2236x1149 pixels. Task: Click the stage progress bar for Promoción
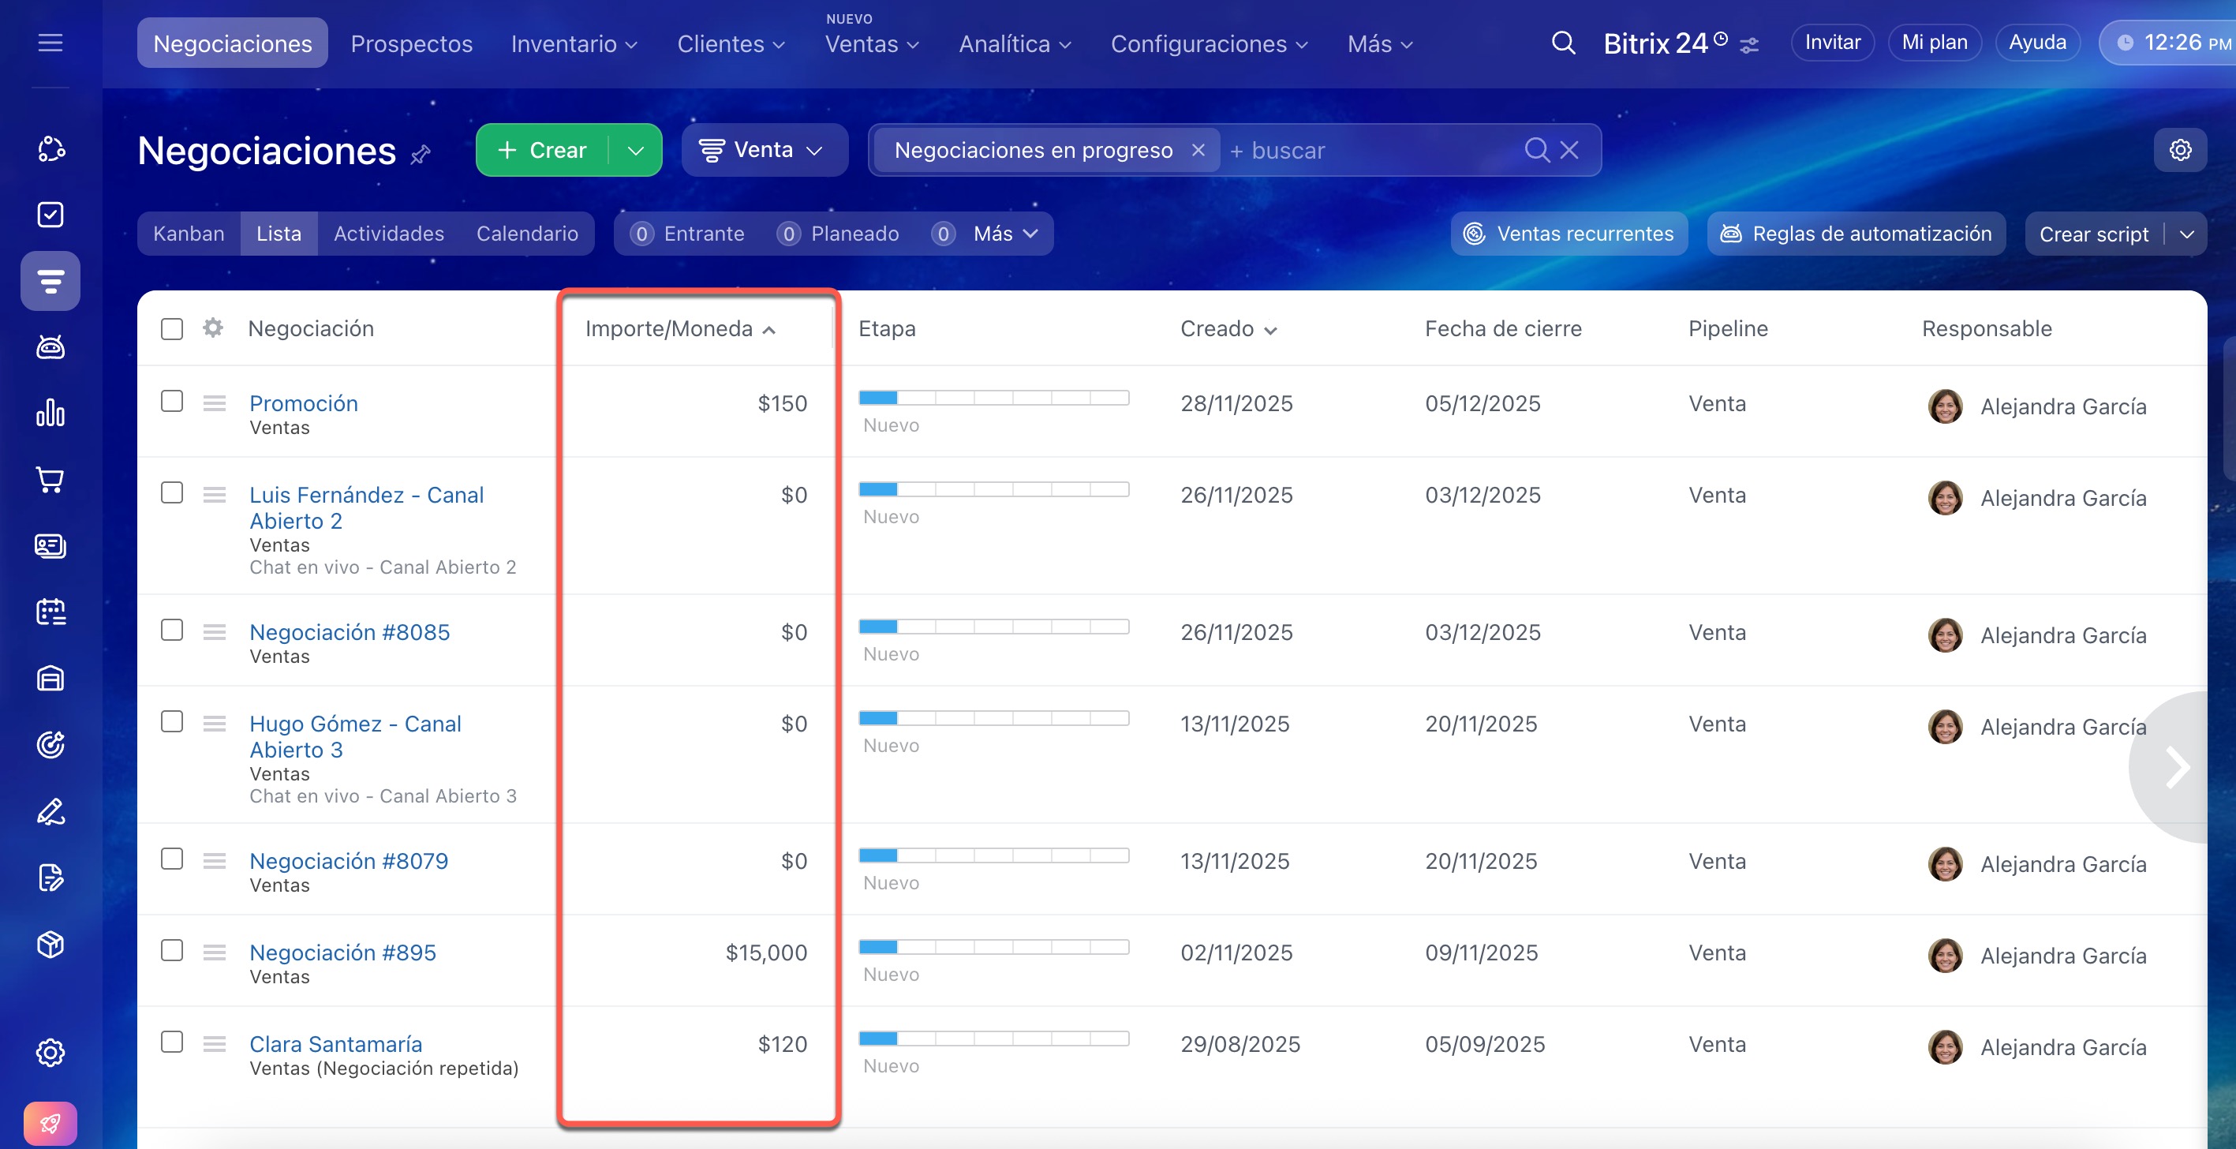click(x=993, y=398)
